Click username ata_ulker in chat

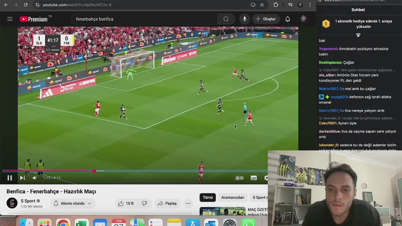coord(327,75)
